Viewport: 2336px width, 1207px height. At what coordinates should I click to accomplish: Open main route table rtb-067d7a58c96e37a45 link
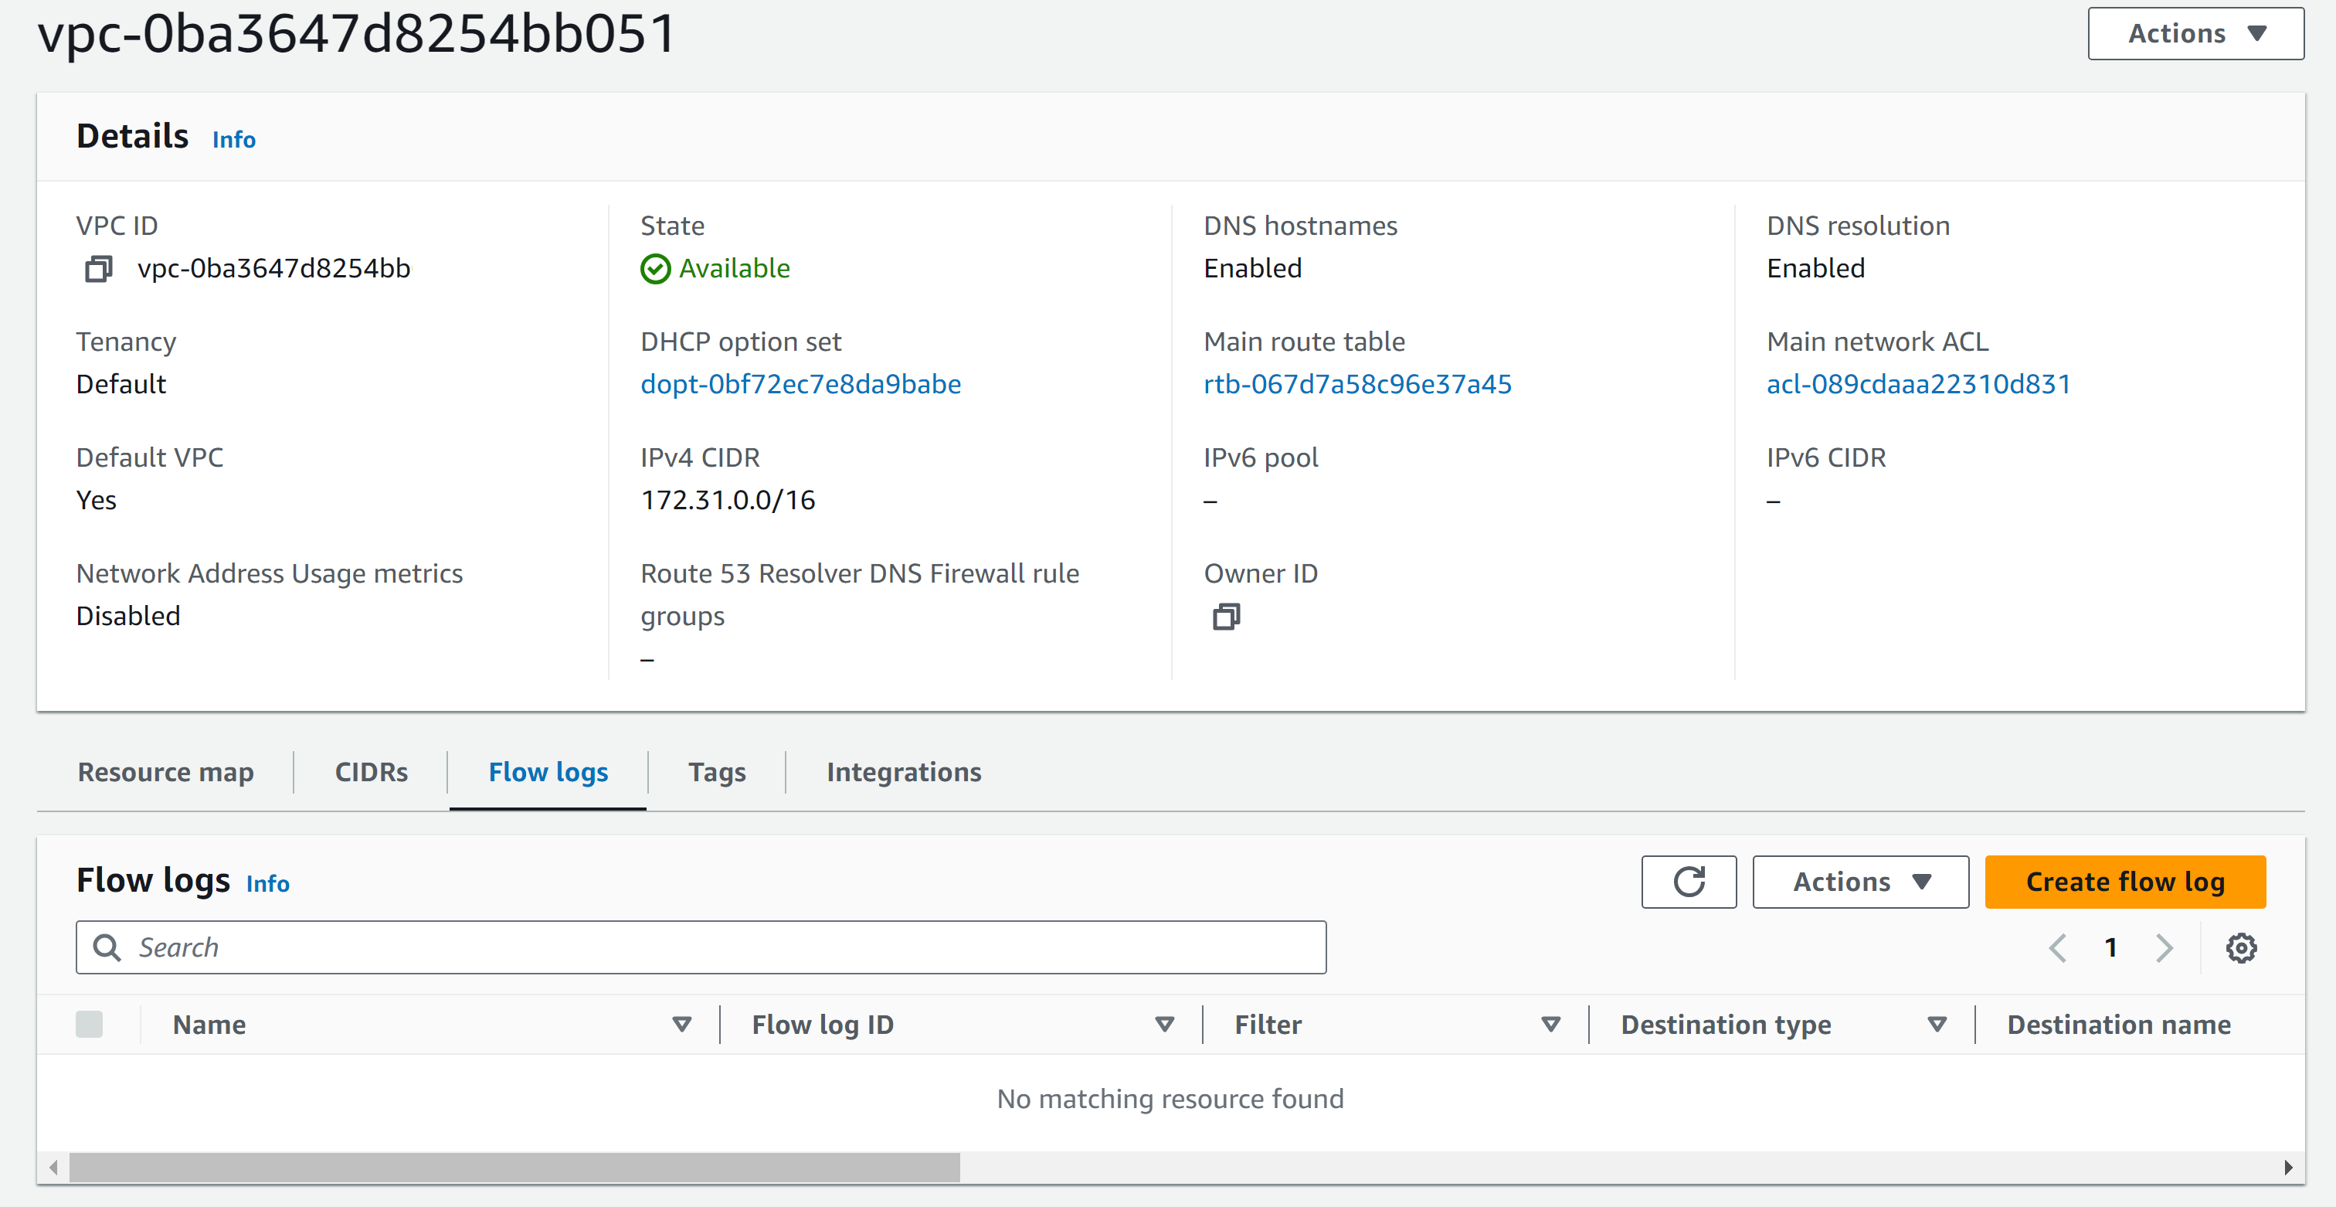(1356, 383)
